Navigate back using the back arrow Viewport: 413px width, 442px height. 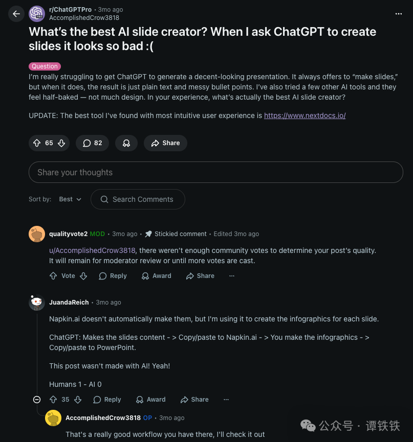click(16, 14)
